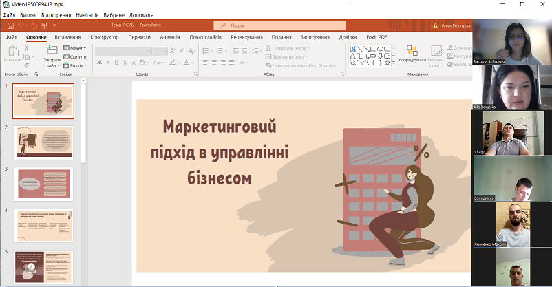Toggle bold formatting Ж
This screenshot has width=552, height=287.
coord(99,63)
